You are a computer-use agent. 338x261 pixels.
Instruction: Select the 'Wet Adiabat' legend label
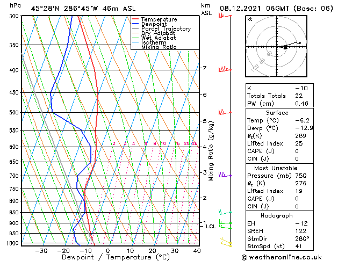coord(159,38)
